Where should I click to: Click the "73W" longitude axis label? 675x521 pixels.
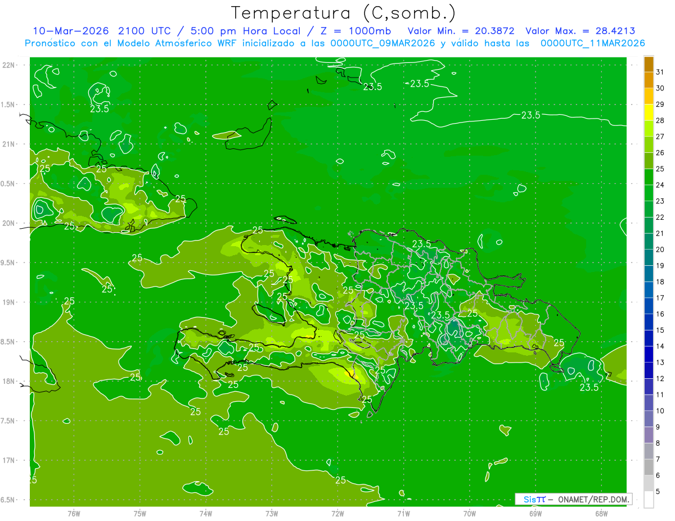272,513
